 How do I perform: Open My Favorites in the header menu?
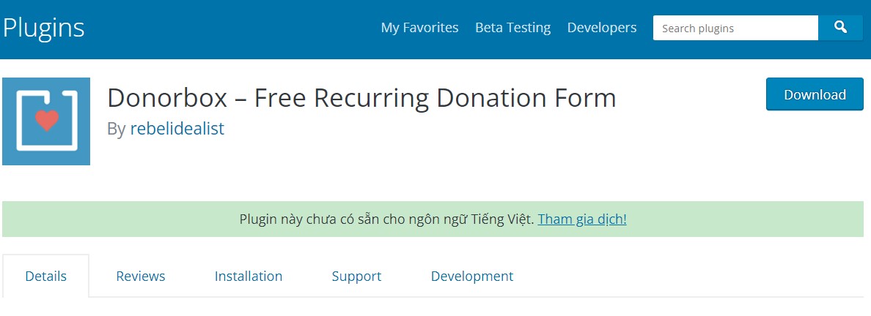click(419, 28)
